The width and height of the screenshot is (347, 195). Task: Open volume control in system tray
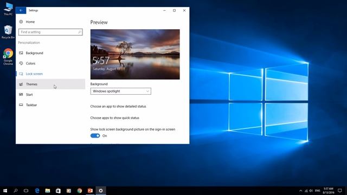[311, 191]
